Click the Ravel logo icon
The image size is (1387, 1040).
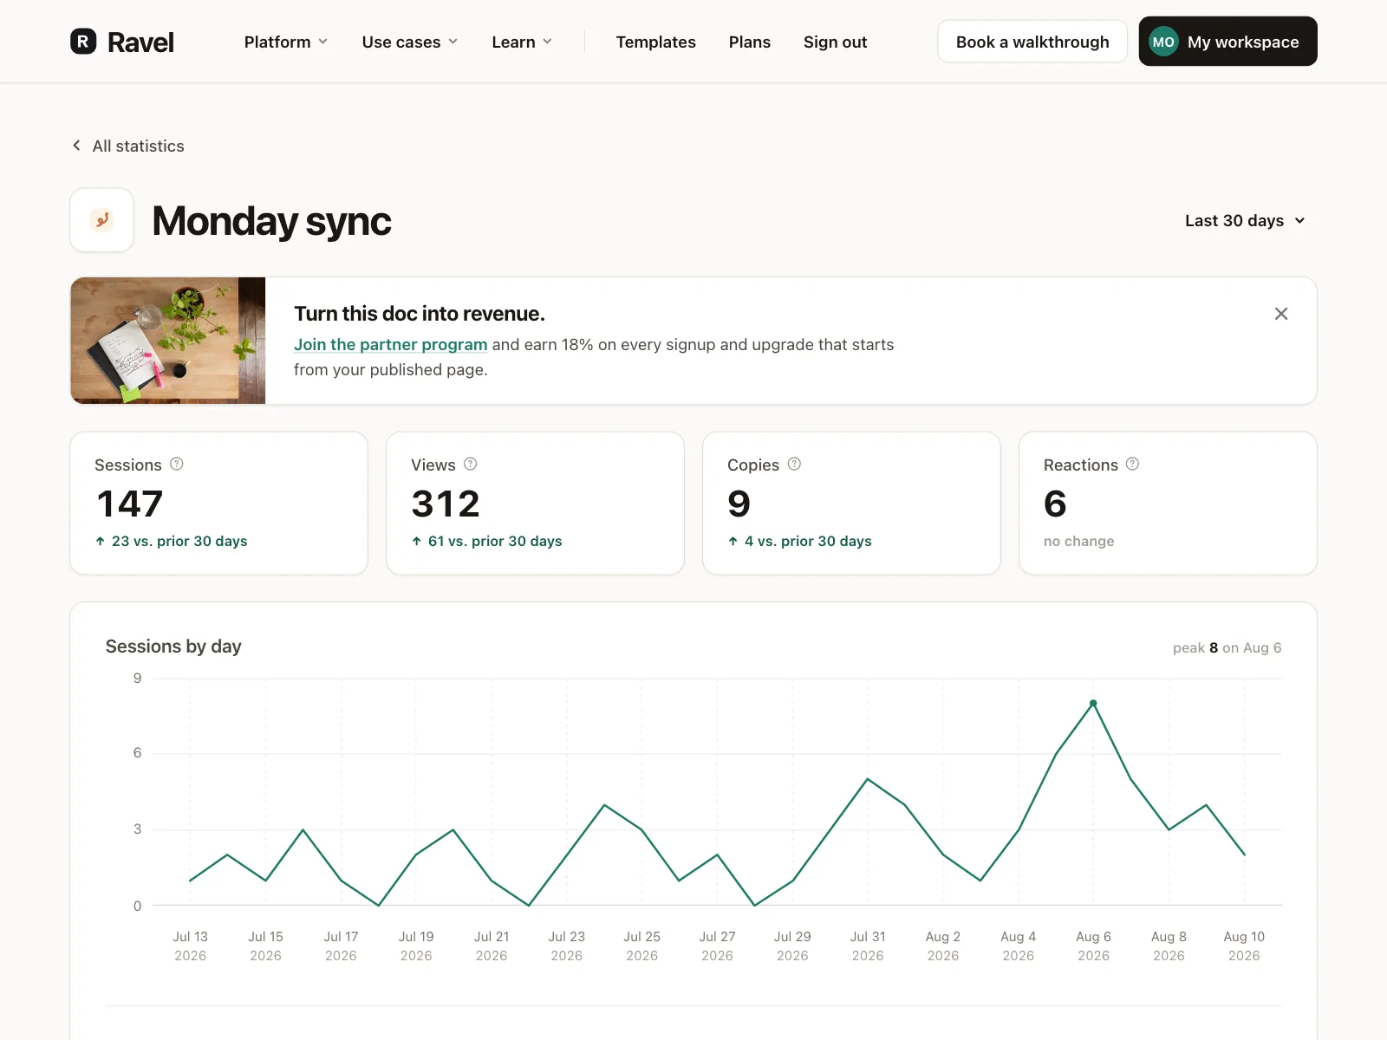(x=83, y=42)
